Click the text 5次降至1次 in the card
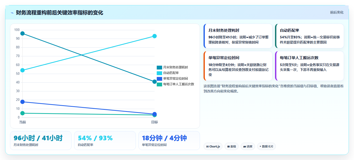 (289, 65)
